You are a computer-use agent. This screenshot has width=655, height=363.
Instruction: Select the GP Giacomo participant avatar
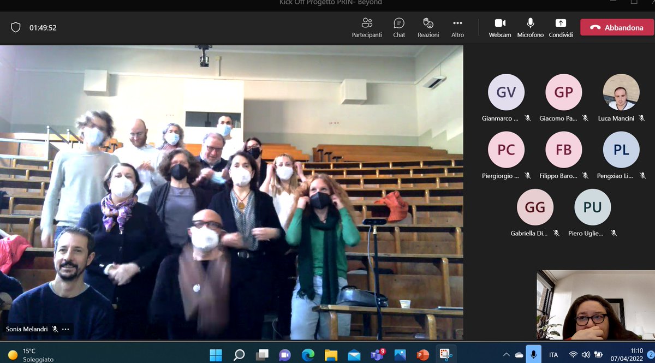pos(563,92)
